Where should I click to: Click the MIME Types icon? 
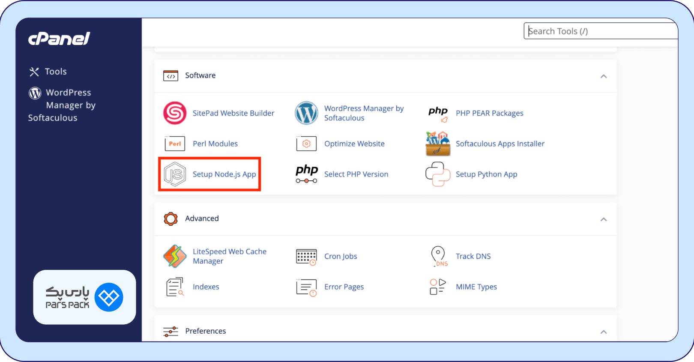click(x=438, y=287)
